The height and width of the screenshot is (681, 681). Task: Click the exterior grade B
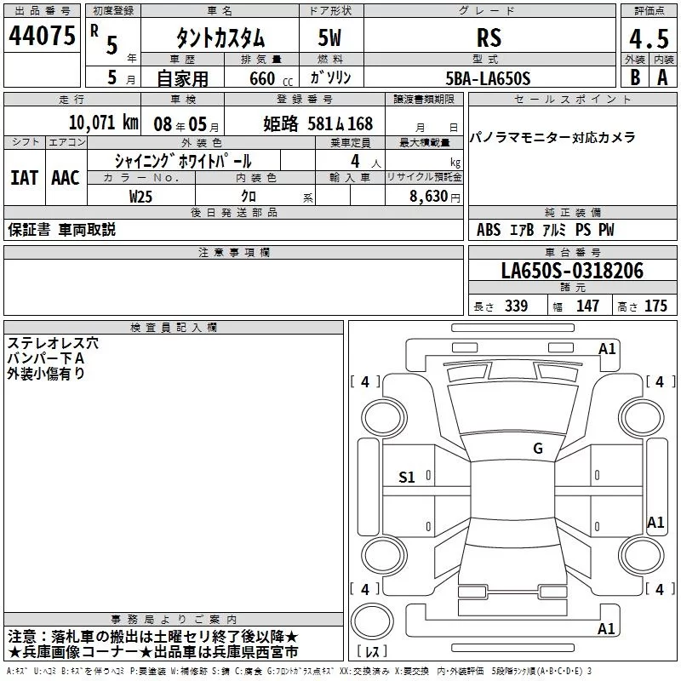coord(634,77)
